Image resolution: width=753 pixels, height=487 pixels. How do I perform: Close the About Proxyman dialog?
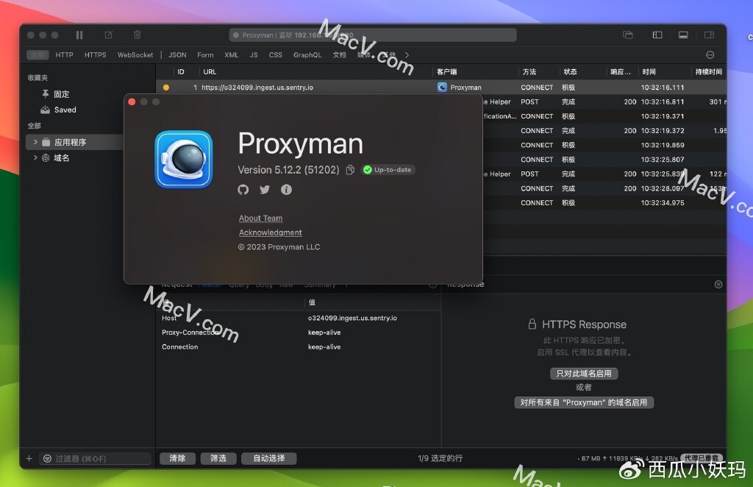tap(132, 102)
